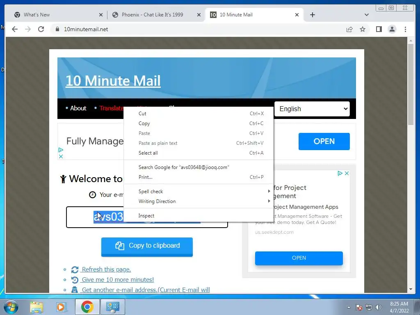This screenshot has height=315, width=420.
Task: Close the top banner ad X
Action: [61, 156]
